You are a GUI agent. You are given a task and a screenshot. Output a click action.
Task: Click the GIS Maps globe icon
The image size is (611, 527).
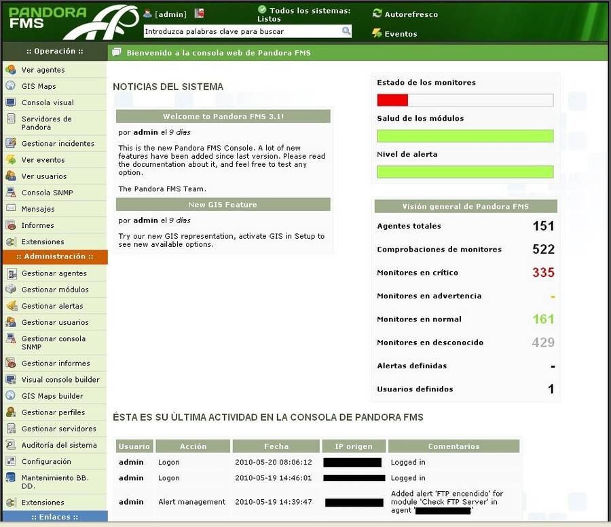click(x=10, y=86)
